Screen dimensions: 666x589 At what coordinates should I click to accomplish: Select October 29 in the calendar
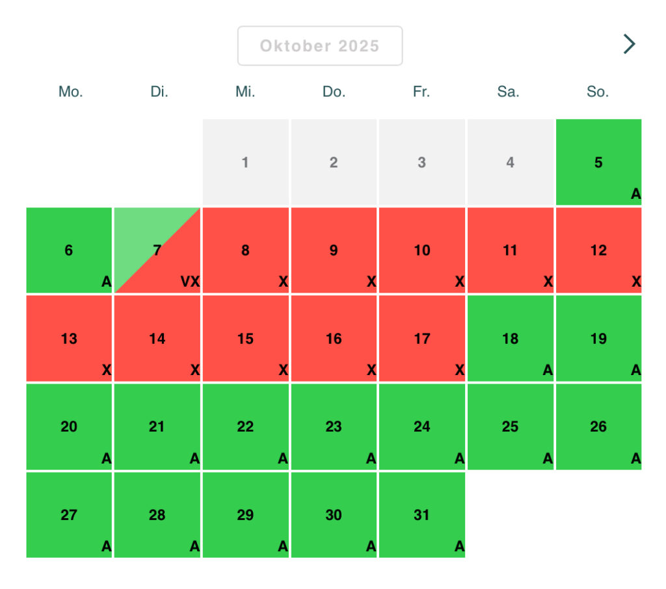click(245, 515)
